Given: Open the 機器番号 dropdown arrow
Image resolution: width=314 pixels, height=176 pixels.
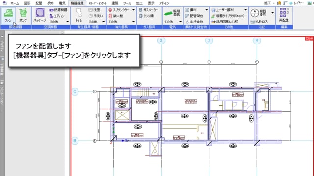Looking at the screenshot, I should tap(273, 13).
